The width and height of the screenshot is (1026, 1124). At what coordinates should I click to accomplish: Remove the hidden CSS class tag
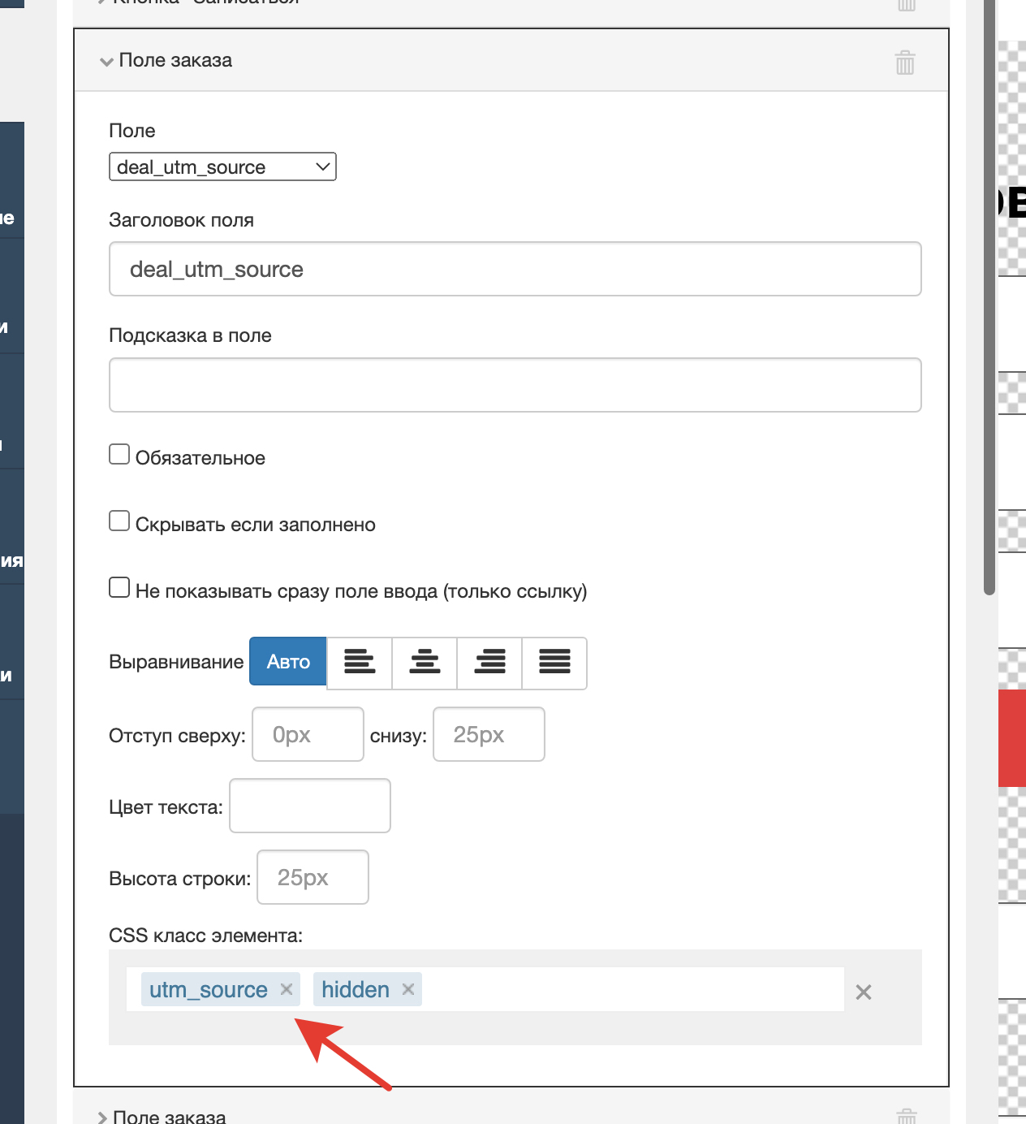408,989
